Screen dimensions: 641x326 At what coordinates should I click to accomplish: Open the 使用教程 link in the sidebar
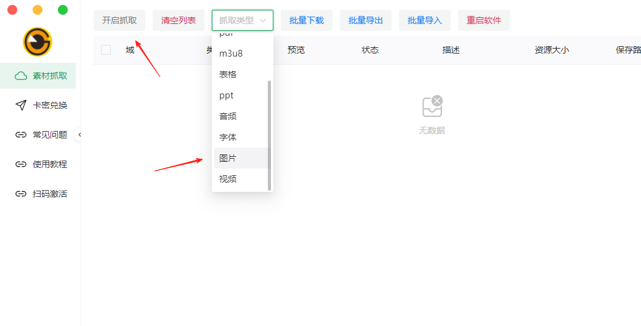[38, 164]
